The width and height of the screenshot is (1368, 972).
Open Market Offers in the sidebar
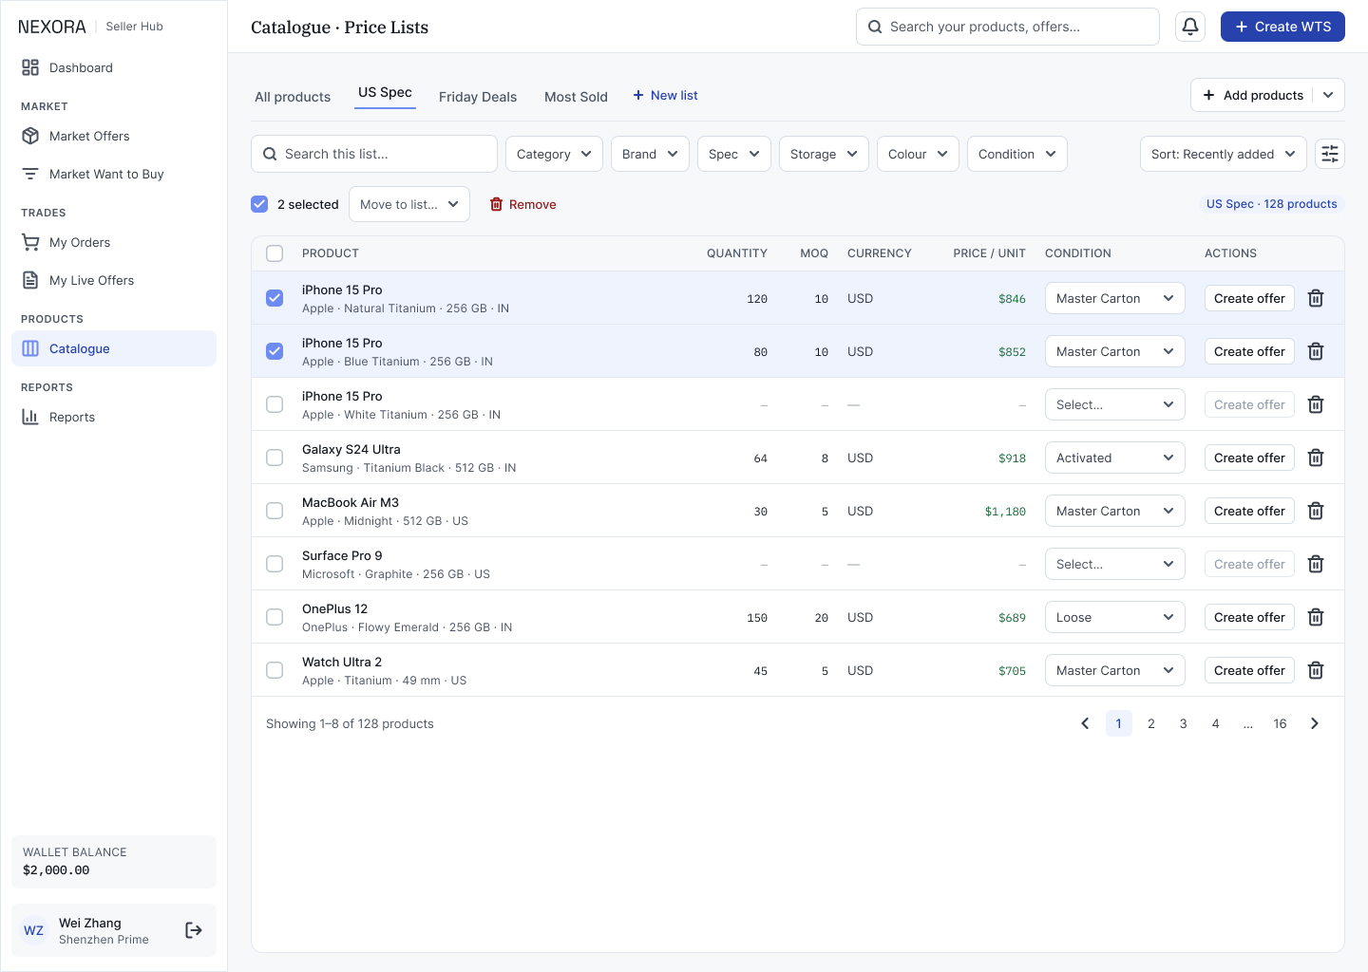coord(114,136)
